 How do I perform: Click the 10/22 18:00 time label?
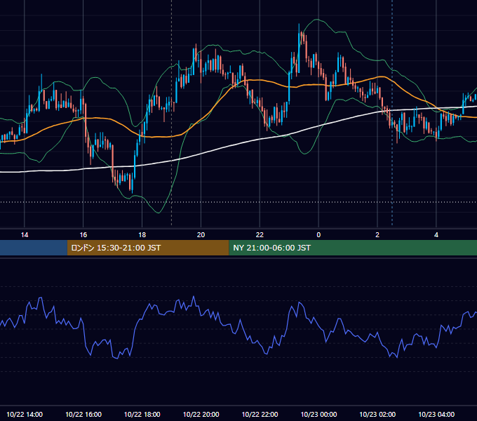pos(142,414)
